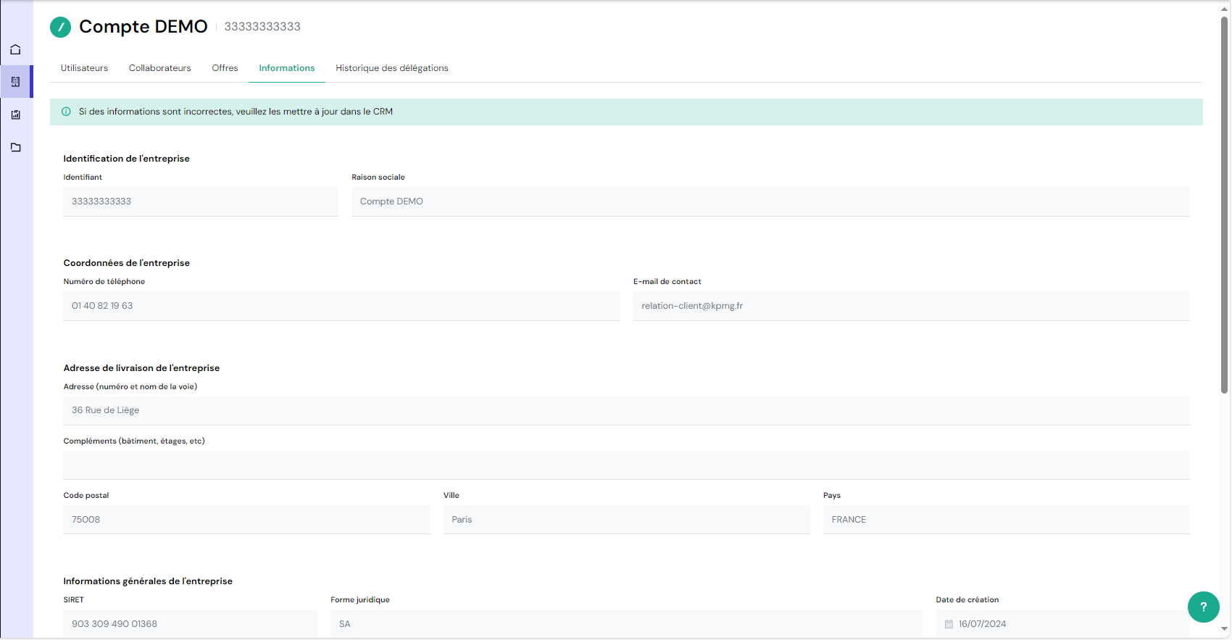Click the Pays field showing FRANCE
Screen dimensions: 1232x640
(x=1007, y=520)
